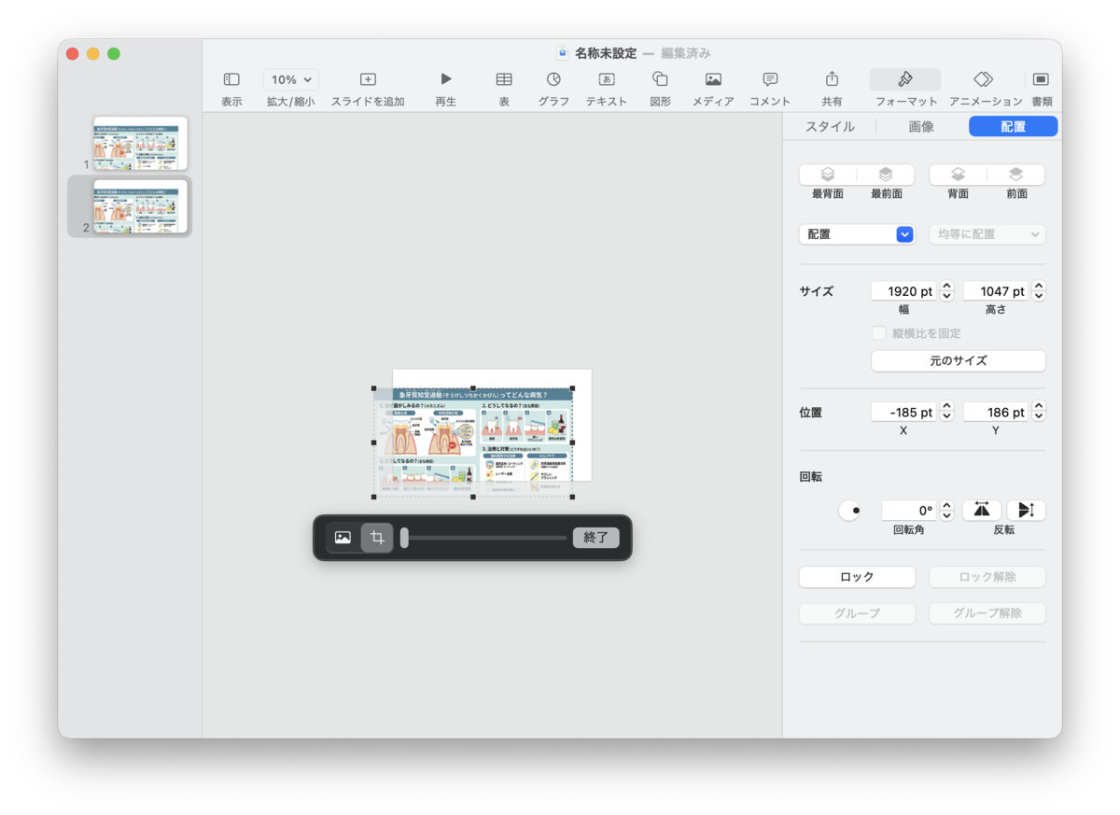This screenshot has width=1120, height=815.
Task: Click the Y position field 186 pt
Action: 996,412
